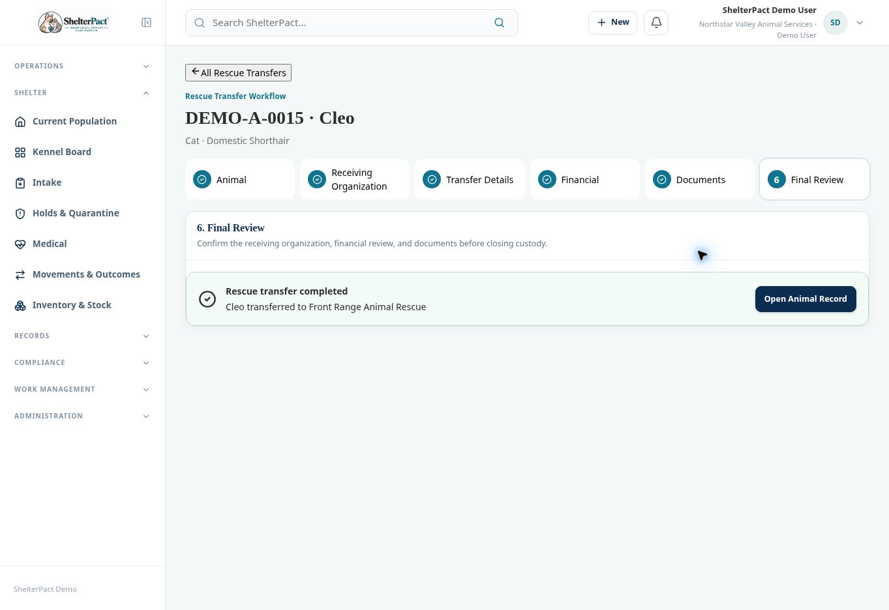Expand the Records section

[x=82, y=336]
